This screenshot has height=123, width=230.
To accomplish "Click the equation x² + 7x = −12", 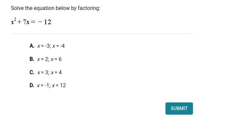I will 31,22.
